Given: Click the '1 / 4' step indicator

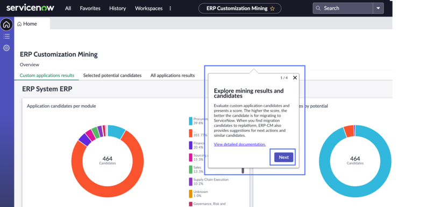Looking at the screenshot, I should pos(284,78).
